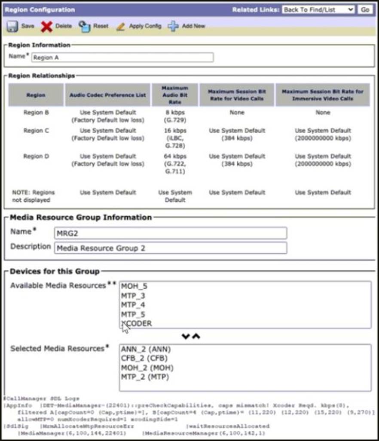Click the 64 kbps audio bit rate cell
This screenshot has height=441, width=379.
[x=175, y=163]
